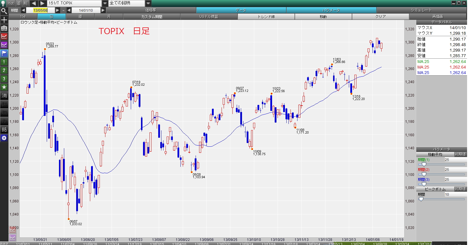Viewport: 470px width, 245px height.
Task: Select the 週 weekly timeframe tab
Action: (x=80, y=17)
